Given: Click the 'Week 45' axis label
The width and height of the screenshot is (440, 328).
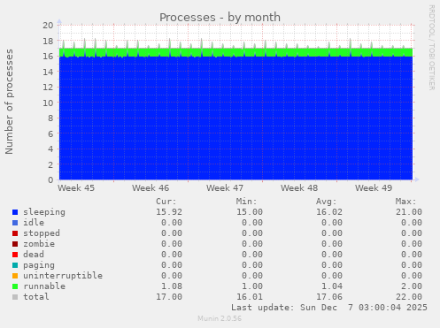Looking at the screenshot, I should 76,188.
